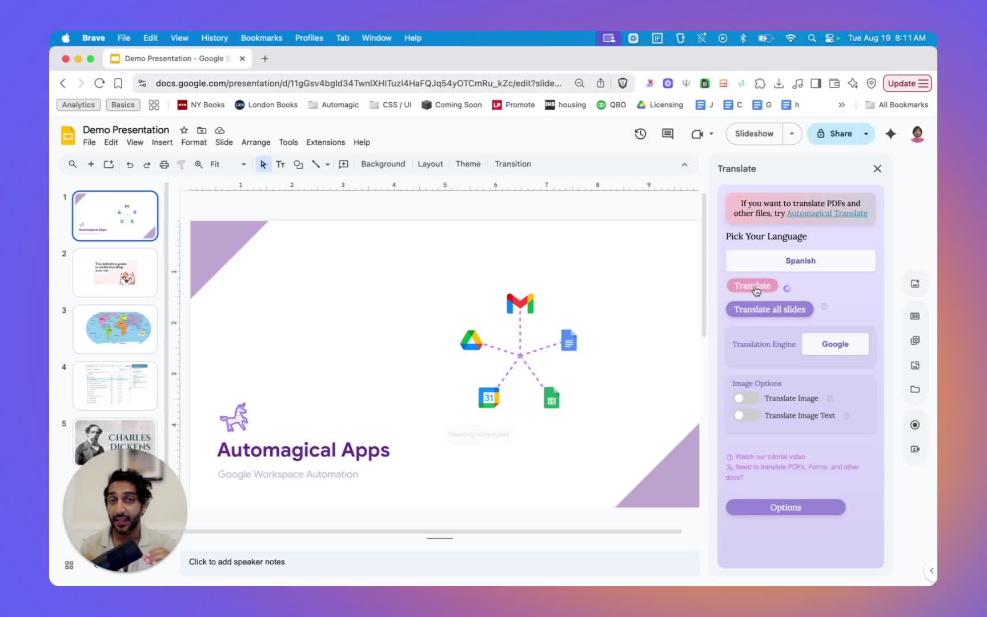This screenshot has height=617, width=987.
Task: Open the comments panel icon
Action: pyautogui.click(x=667, y=134)
